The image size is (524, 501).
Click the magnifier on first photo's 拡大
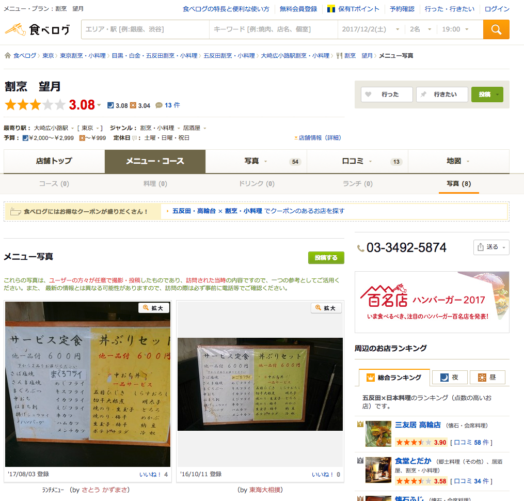(146, 308)
